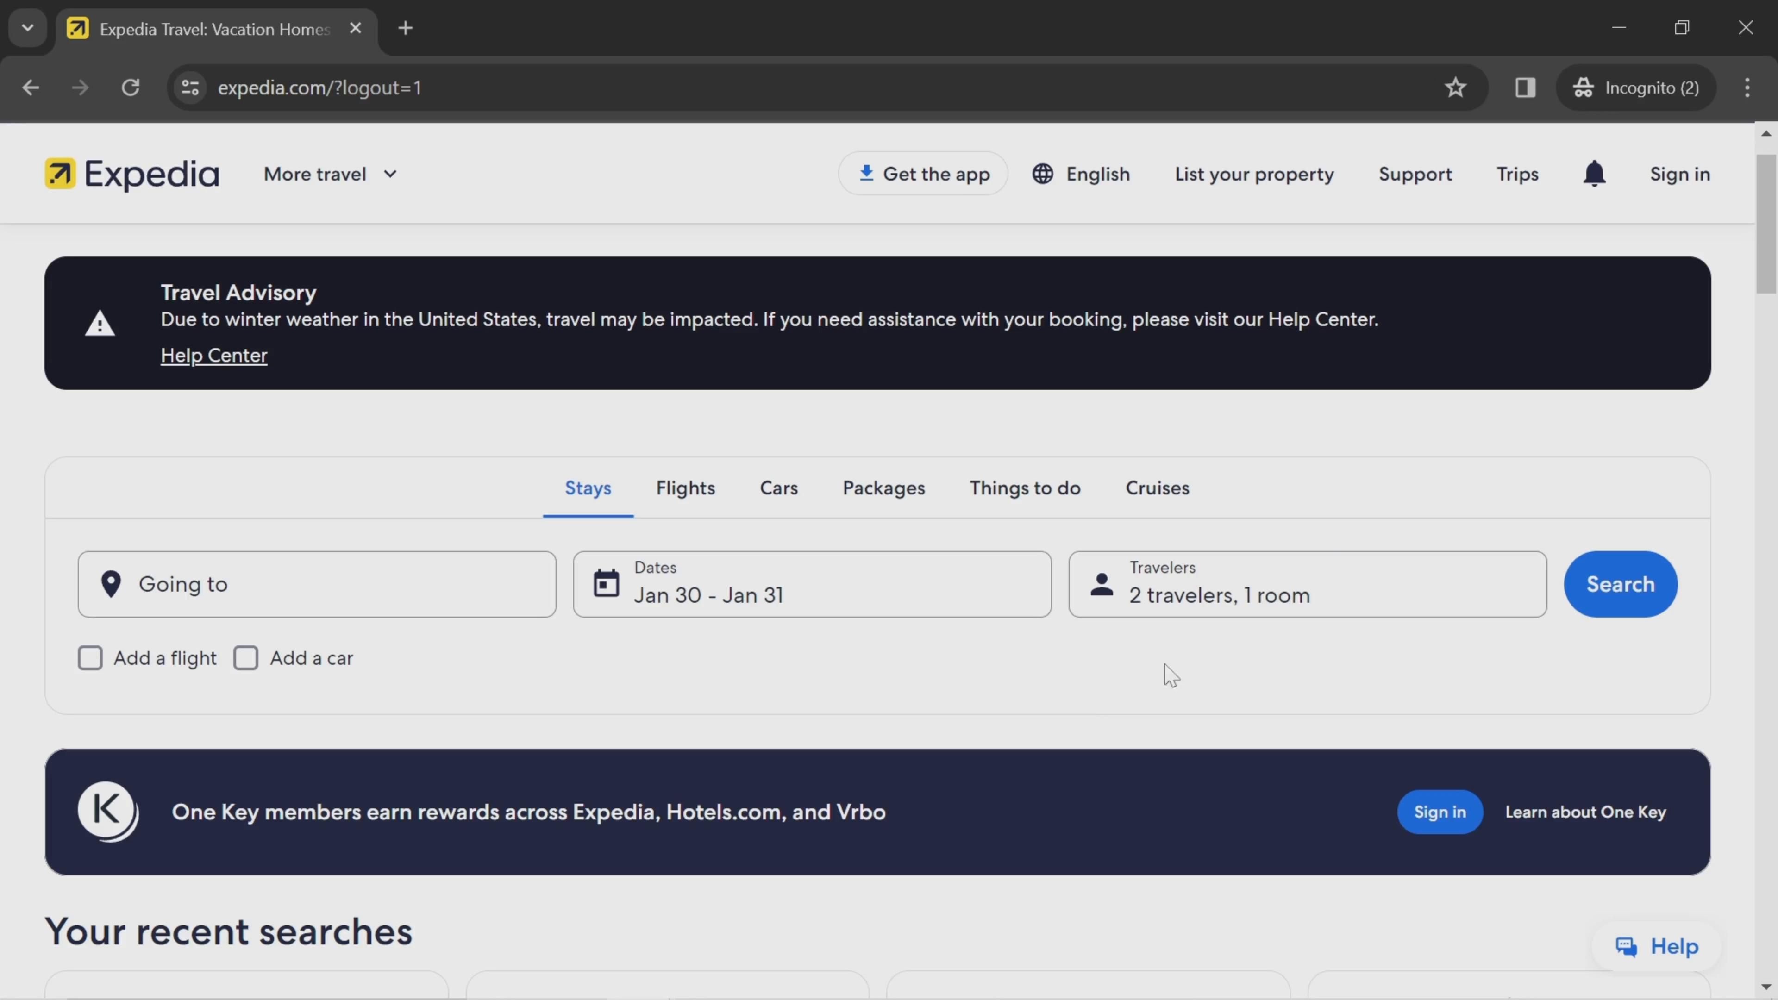
Task: Click the travelers person icon
Action: (x=1099, y=584)
